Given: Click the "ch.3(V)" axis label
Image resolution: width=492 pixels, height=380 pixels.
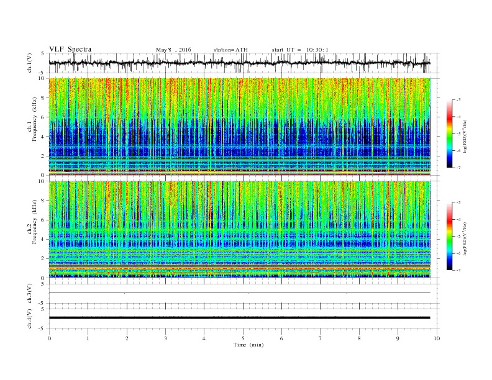Looking at the screenshot, I should (x=30, y=294).
